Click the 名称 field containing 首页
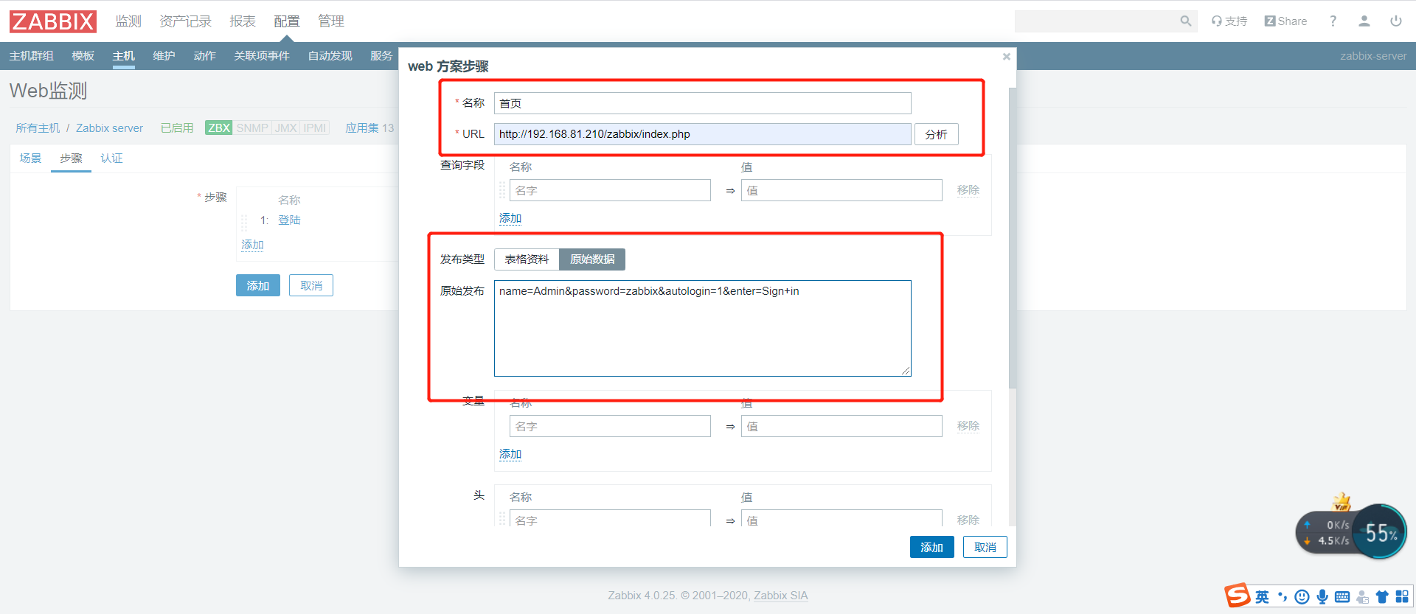The image size is (1416, 614). 703,103
